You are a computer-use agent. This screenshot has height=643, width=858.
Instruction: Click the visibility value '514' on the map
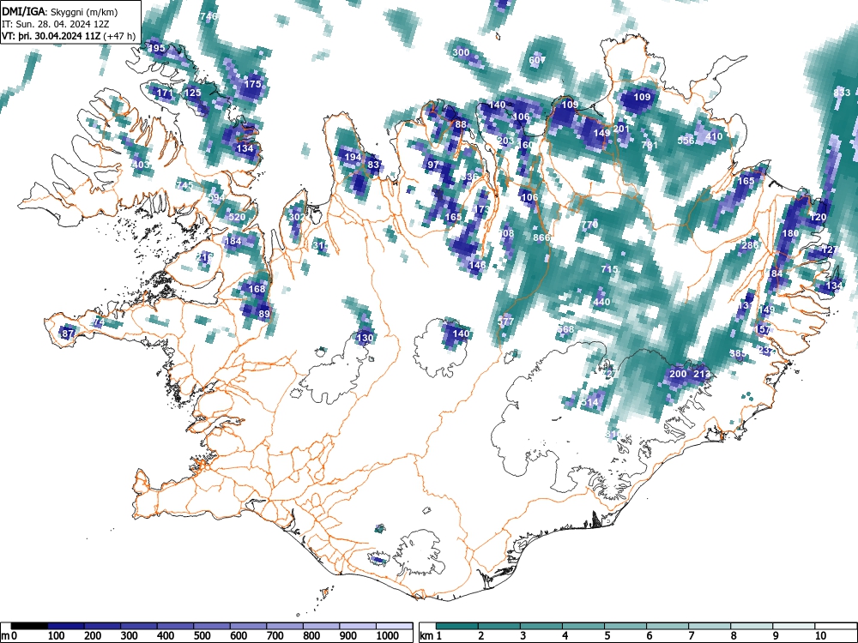click(589, 402)
